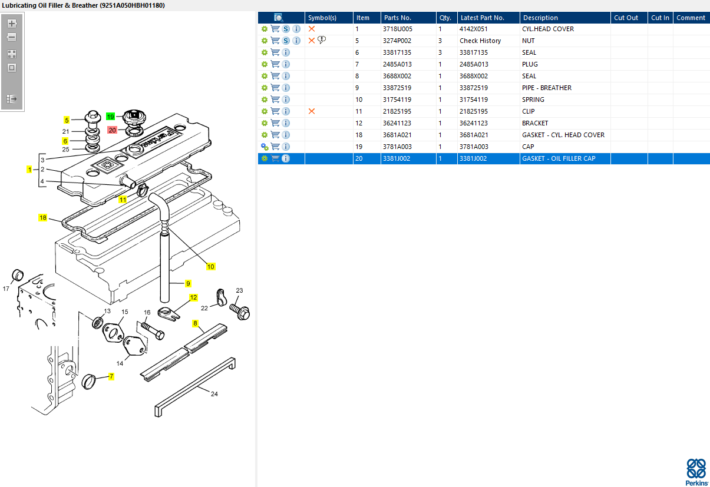
Task: Select yellow callout 10 in the diagram
Action: point(210,266)
